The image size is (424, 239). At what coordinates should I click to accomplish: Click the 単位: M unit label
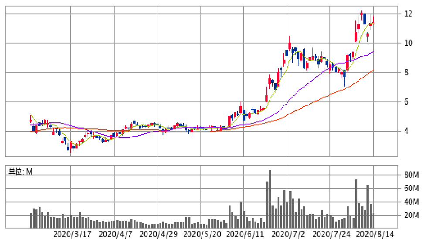tap(21, 172)
